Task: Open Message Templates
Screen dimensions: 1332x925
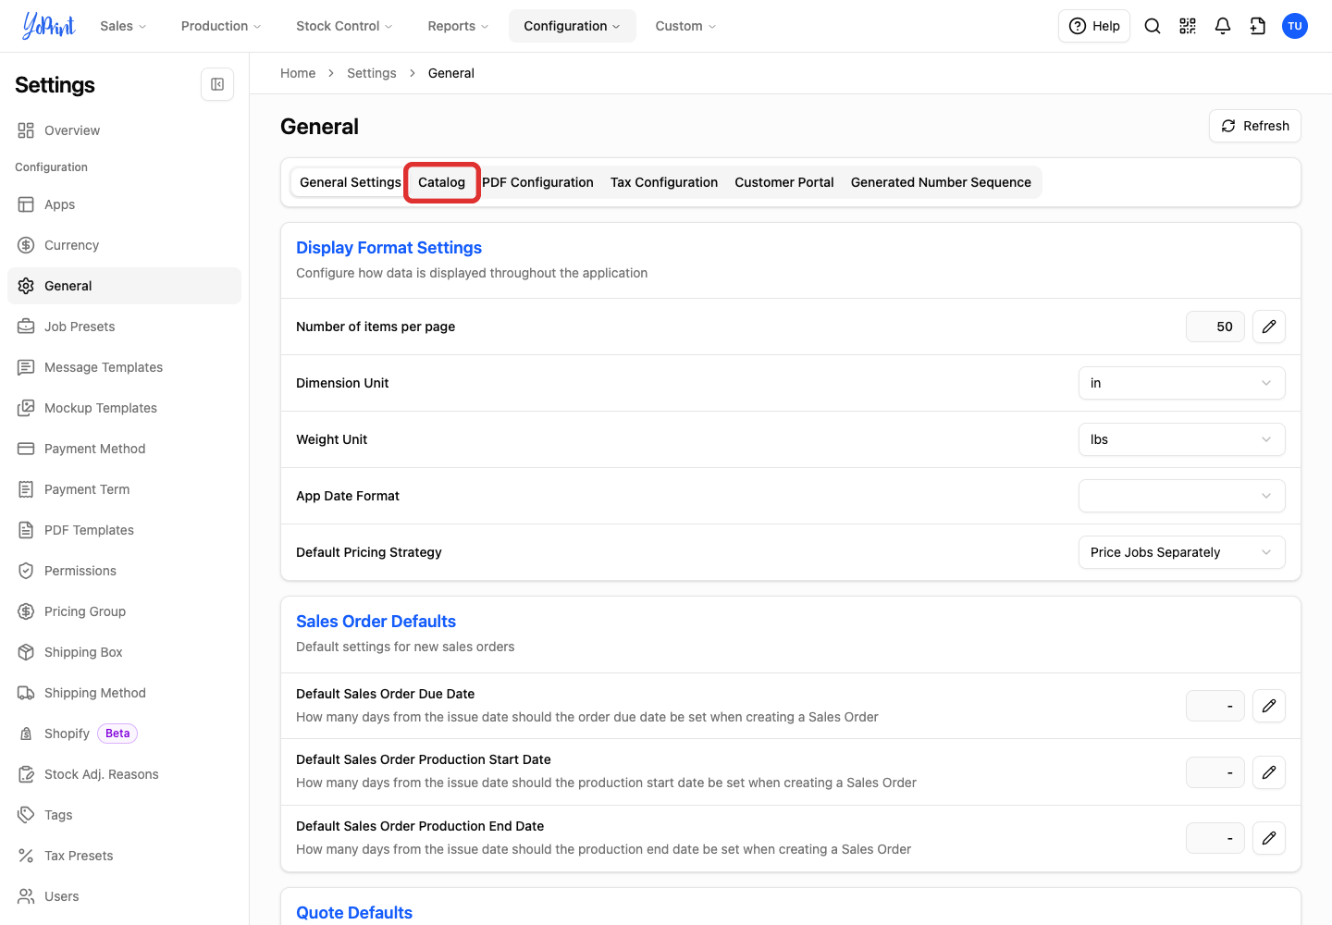Action: click(124, 367)
